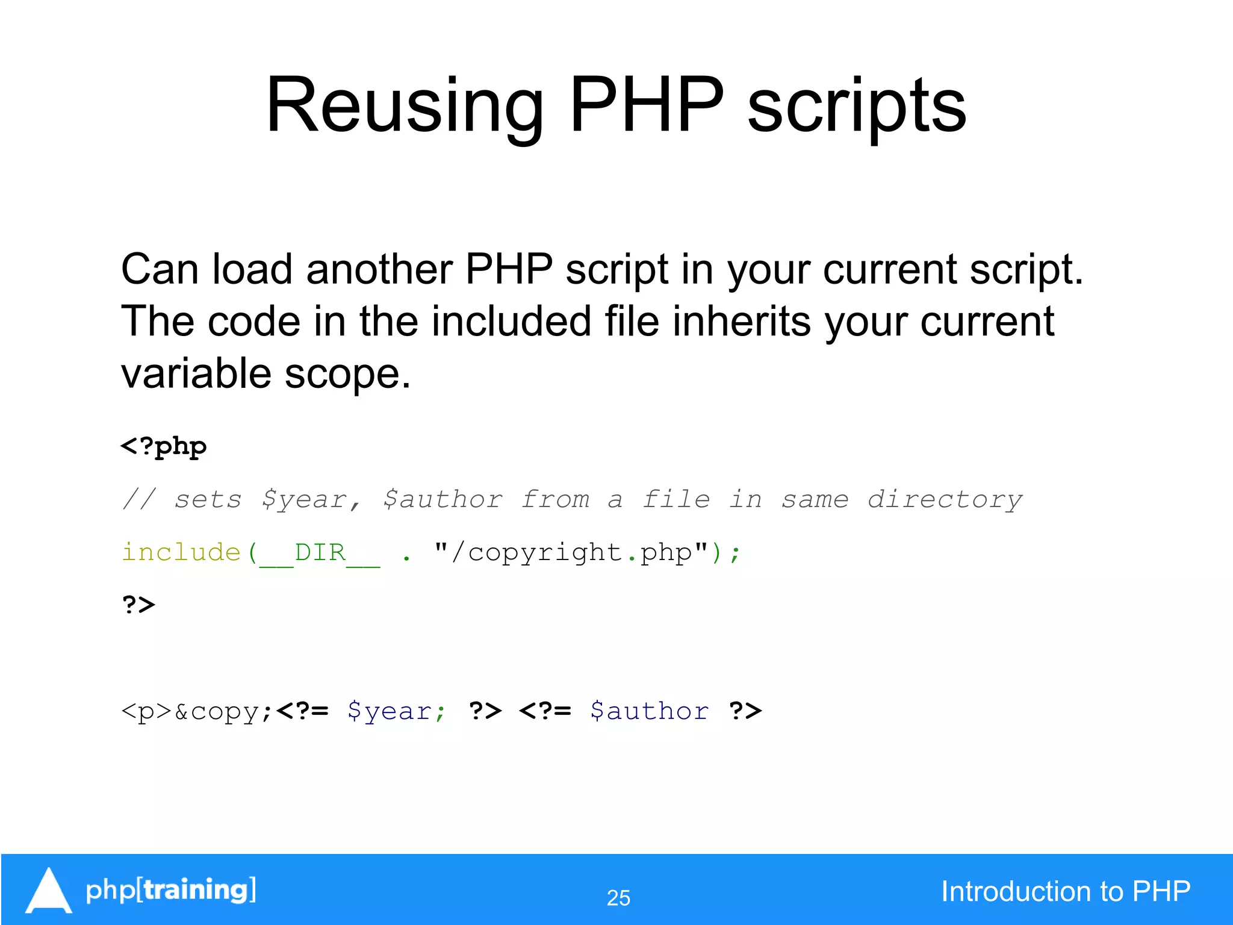Click the php[training] triangle logo icon

pos(49,890)
